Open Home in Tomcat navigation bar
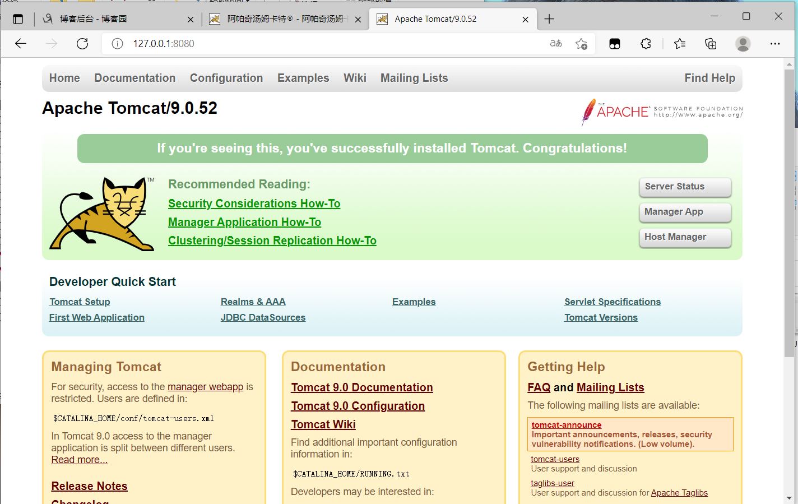This screenshot has width=798, height=504. 64,78
